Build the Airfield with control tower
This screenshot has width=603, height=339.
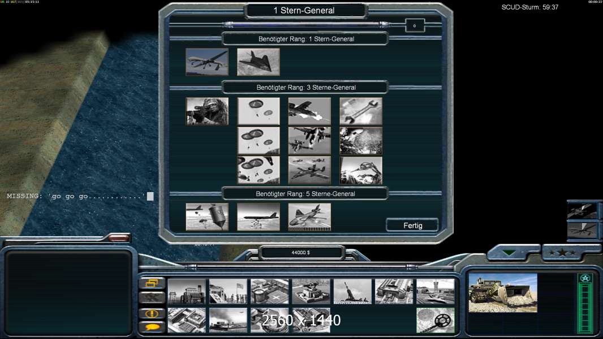point(436,292)
